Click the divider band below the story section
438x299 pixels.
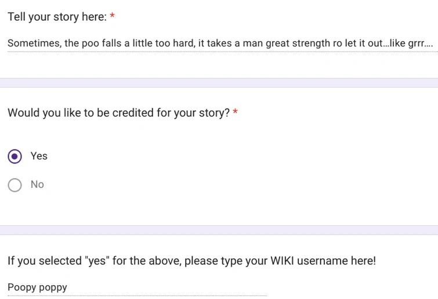(x=219, y=83)
